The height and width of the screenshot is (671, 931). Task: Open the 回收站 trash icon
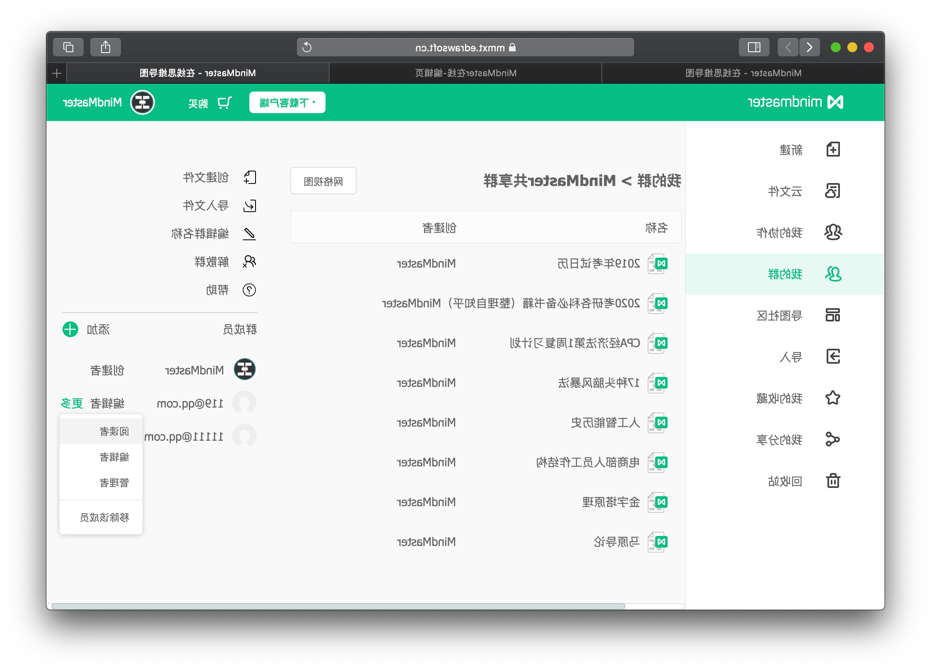833,481
